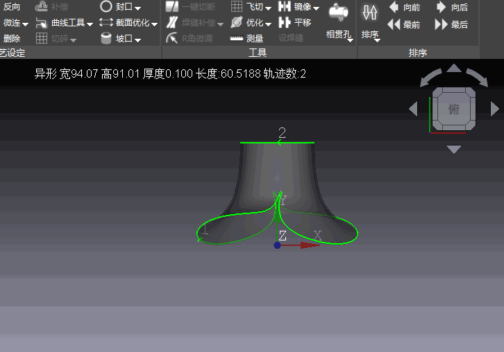Move path to 最后 last position
This screenshot has width=504, height=352.
click(451, 25)
